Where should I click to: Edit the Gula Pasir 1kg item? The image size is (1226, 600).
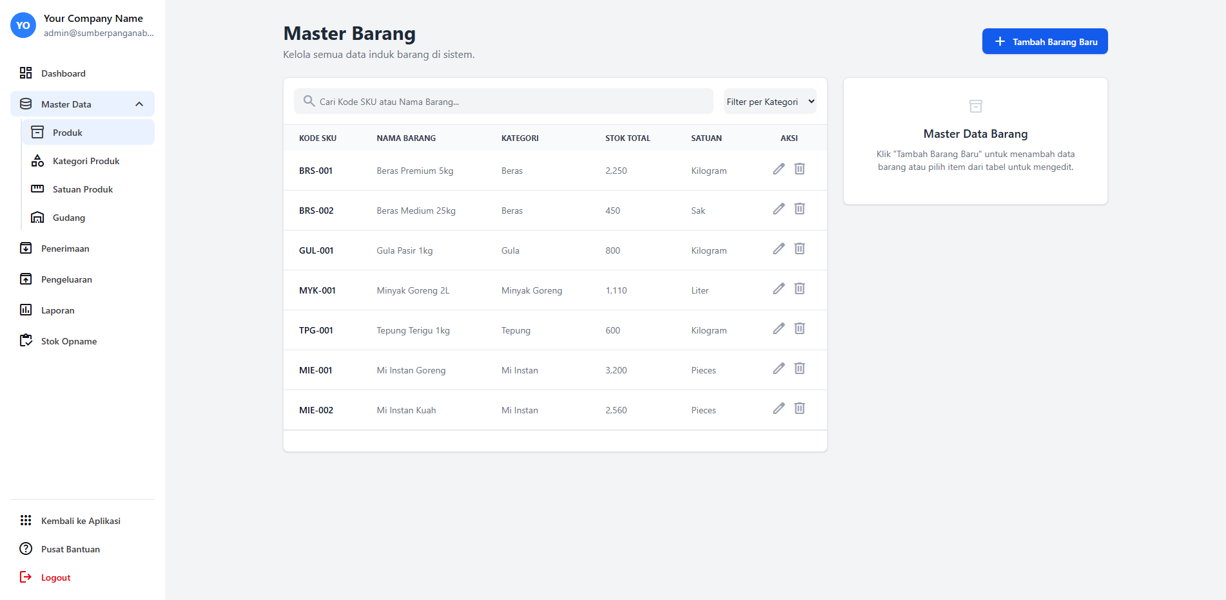[x=779, y=248]
